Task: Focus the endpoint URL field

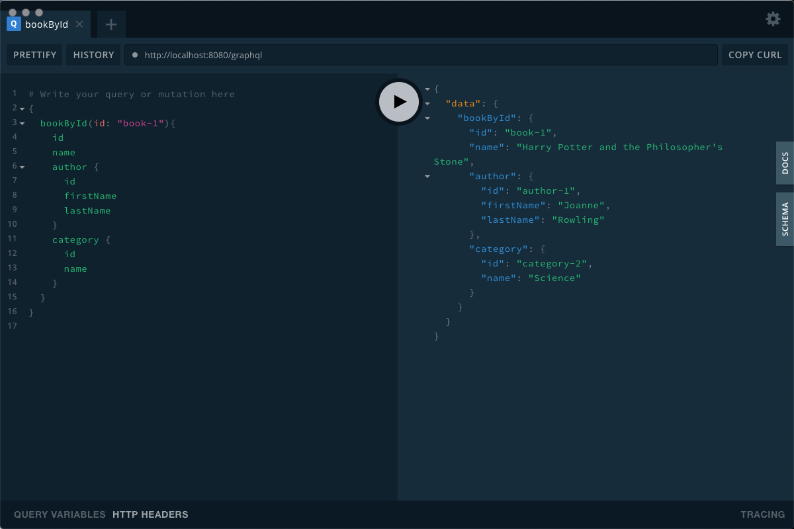Action: tap(421, 55)
